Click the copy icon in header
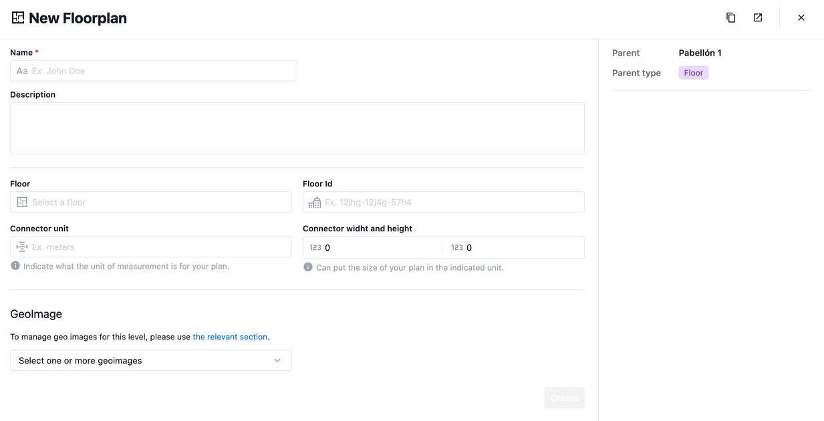824x421 pixels. click(730, 18)
